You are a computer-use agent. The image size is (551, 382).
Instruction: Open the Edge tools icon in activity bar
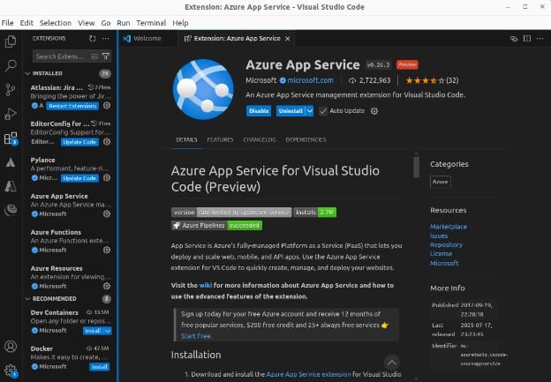pos(11,210)
